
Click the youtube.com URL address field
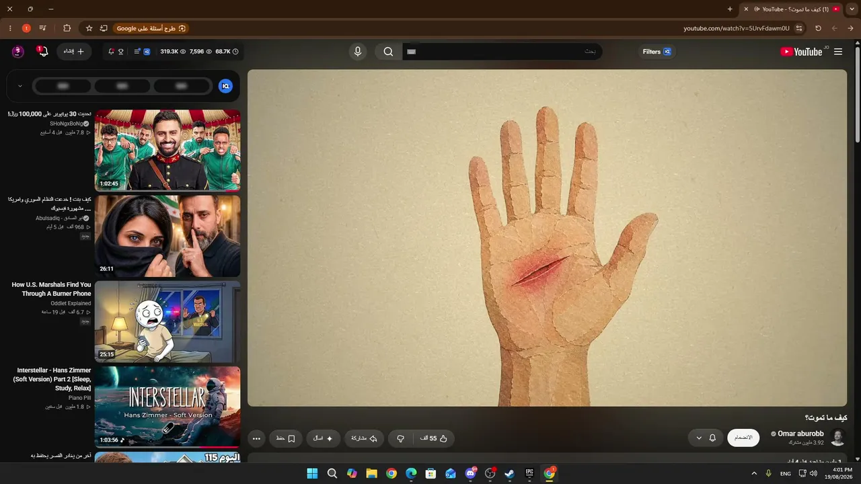(x=737, y=28)
